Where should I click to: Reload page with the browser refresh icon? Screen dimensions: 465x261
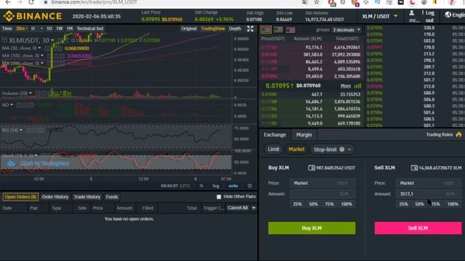[31, 2]
